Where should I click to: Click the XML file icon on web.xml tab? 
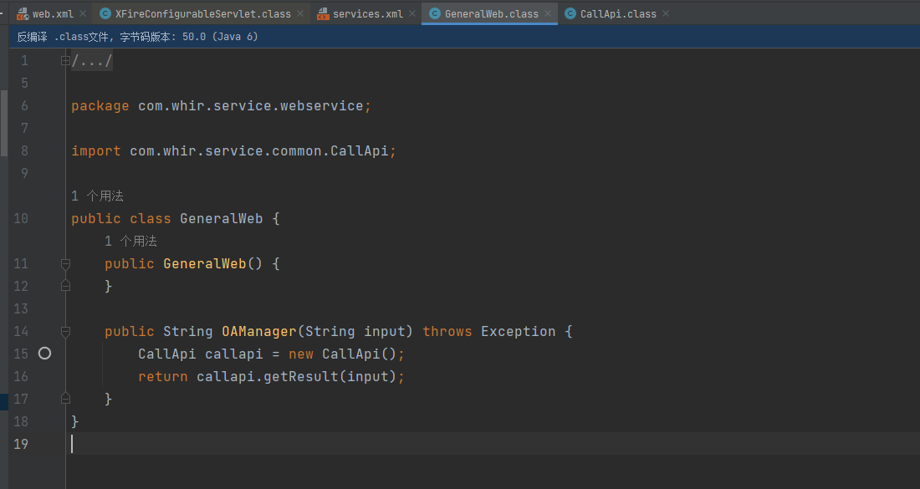23,14
